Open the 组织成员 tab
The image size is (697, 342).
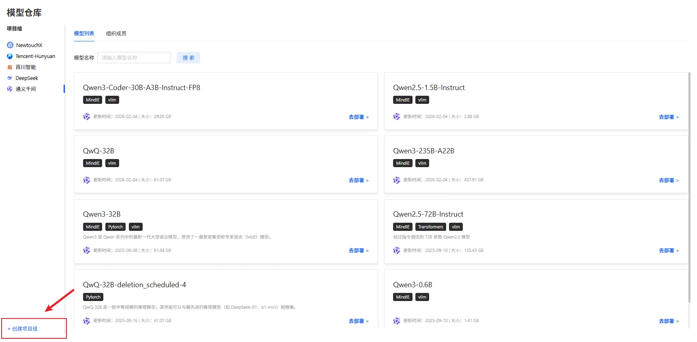116,33
